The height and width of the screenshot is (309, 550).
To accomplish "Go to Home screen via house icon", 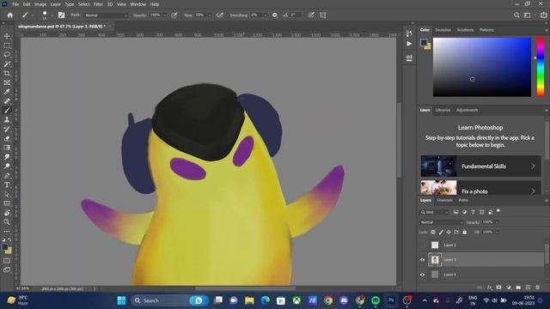I will click(10, 15).
